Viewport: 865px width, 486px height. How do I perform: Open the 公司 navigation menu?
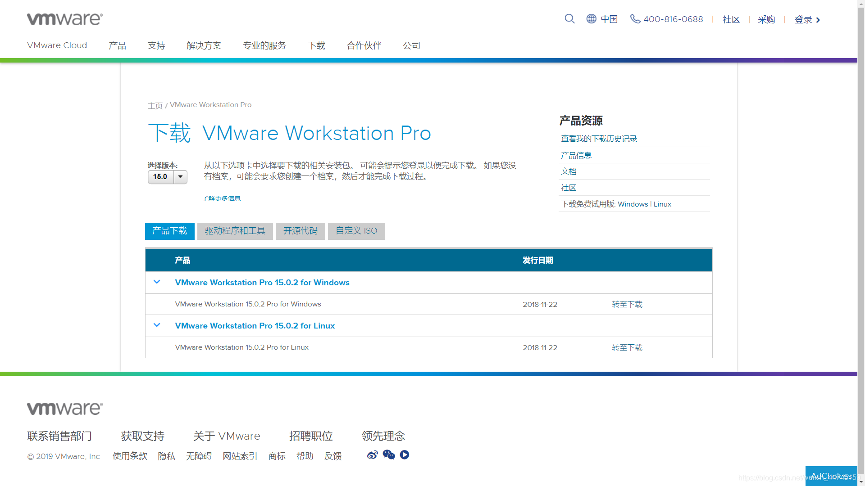[x=412, y=45]
